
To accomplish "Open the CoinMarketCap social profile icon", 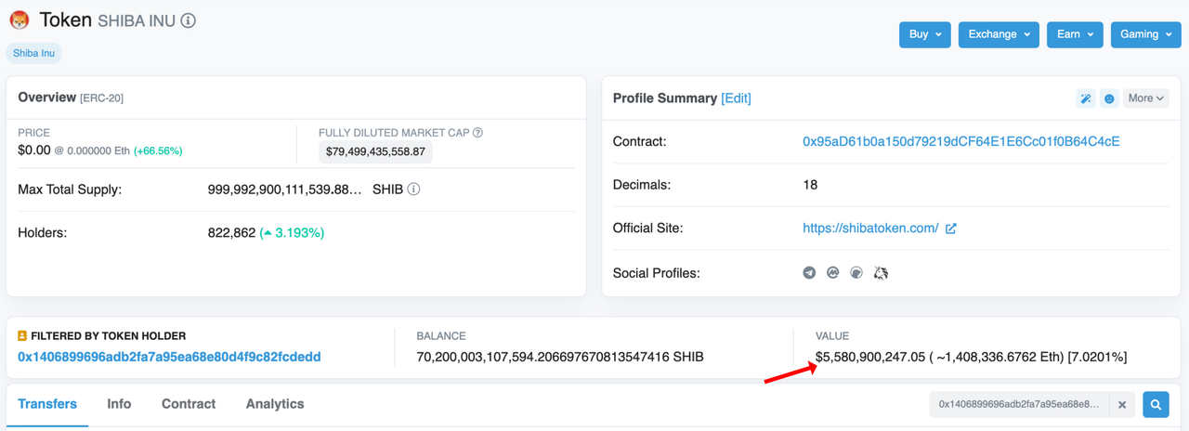I will (x=833, y=273).
